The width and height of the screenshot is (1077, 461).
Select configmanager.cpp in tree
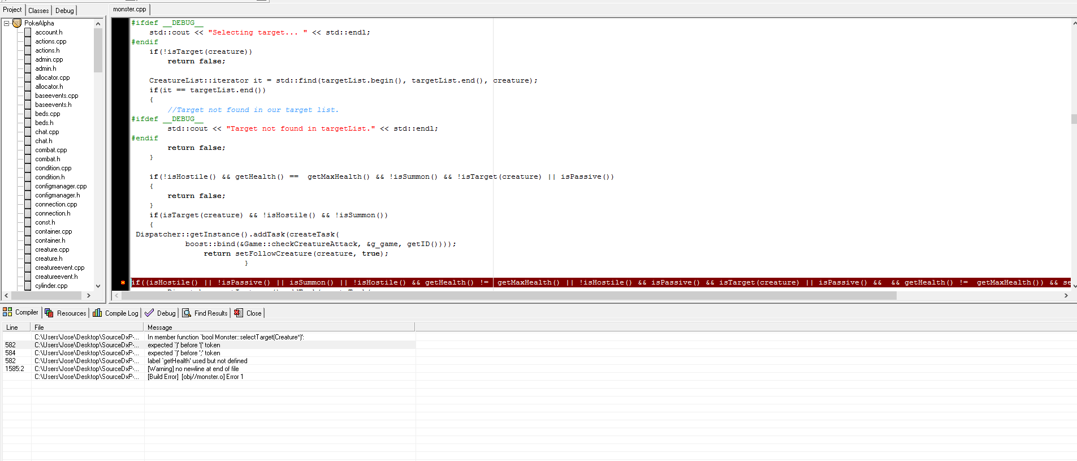coord(60,186)
